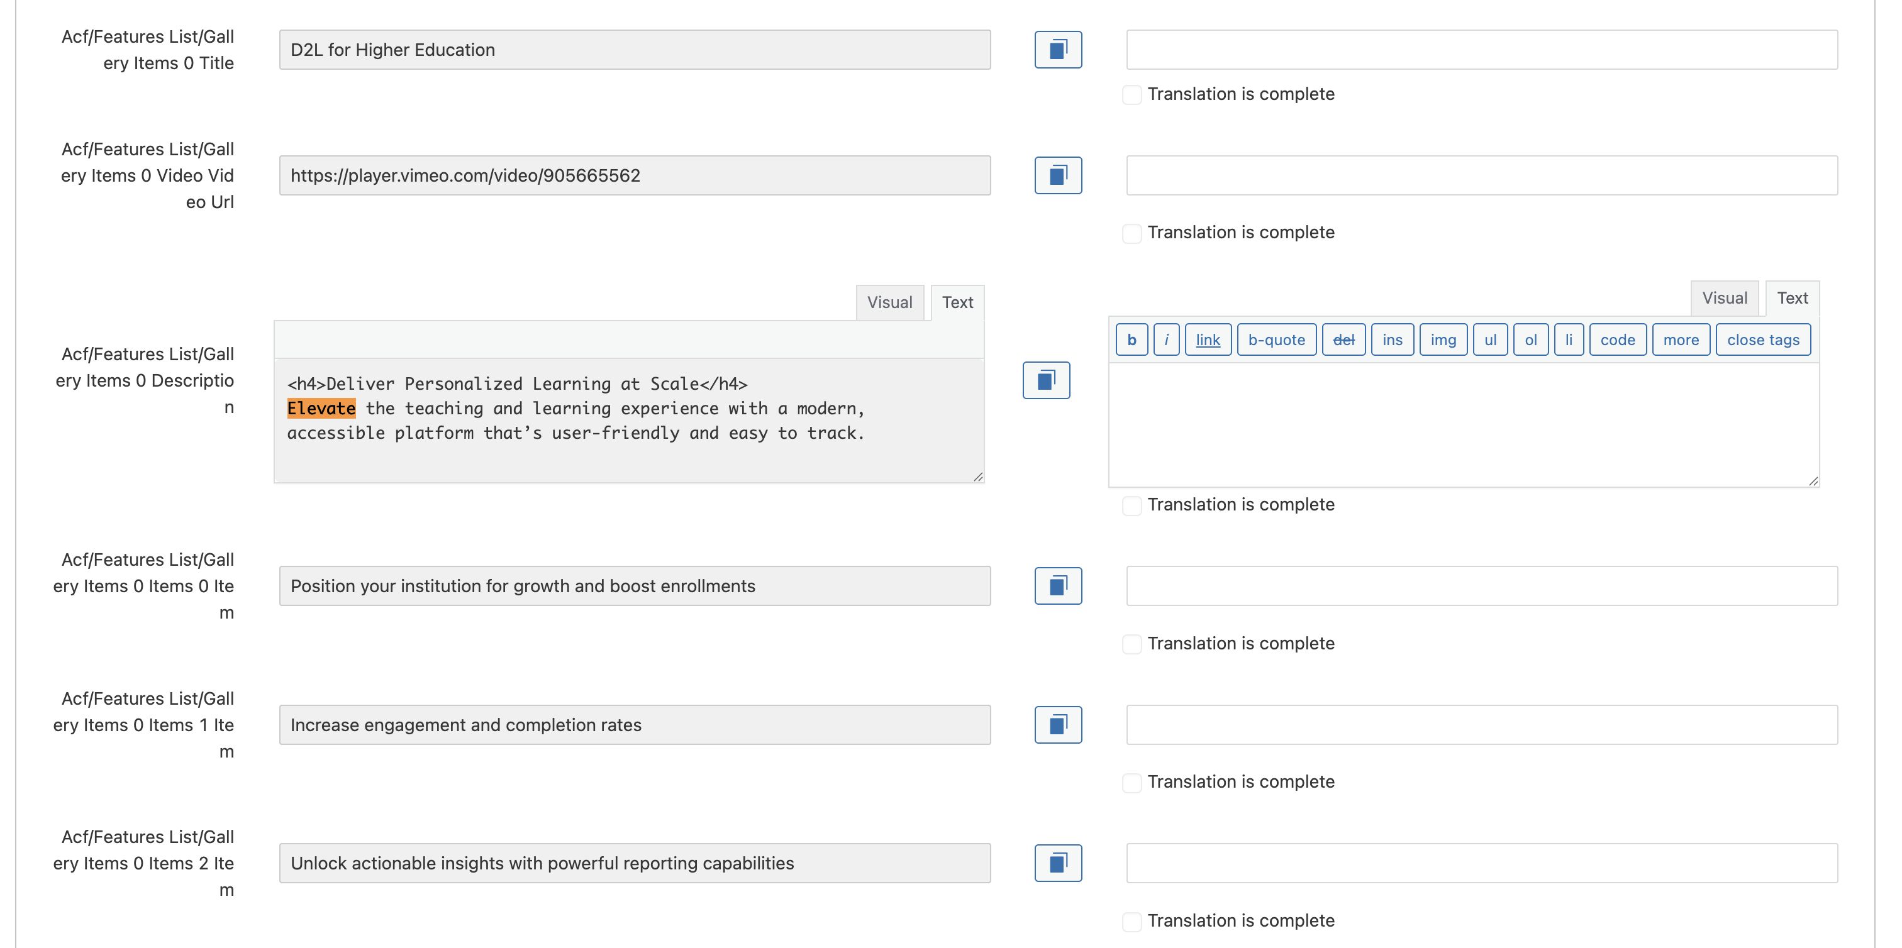Screen dimensions: 1902x948
Task: Copy the 'D2L for Higher Education' title to translation
Action: [1057, 50]
